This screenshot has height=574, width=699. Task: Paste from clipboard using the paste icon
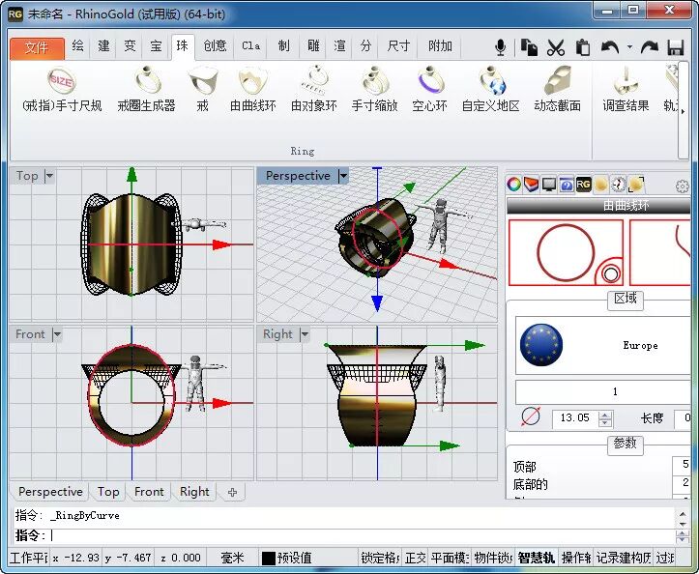pos(582,46)
